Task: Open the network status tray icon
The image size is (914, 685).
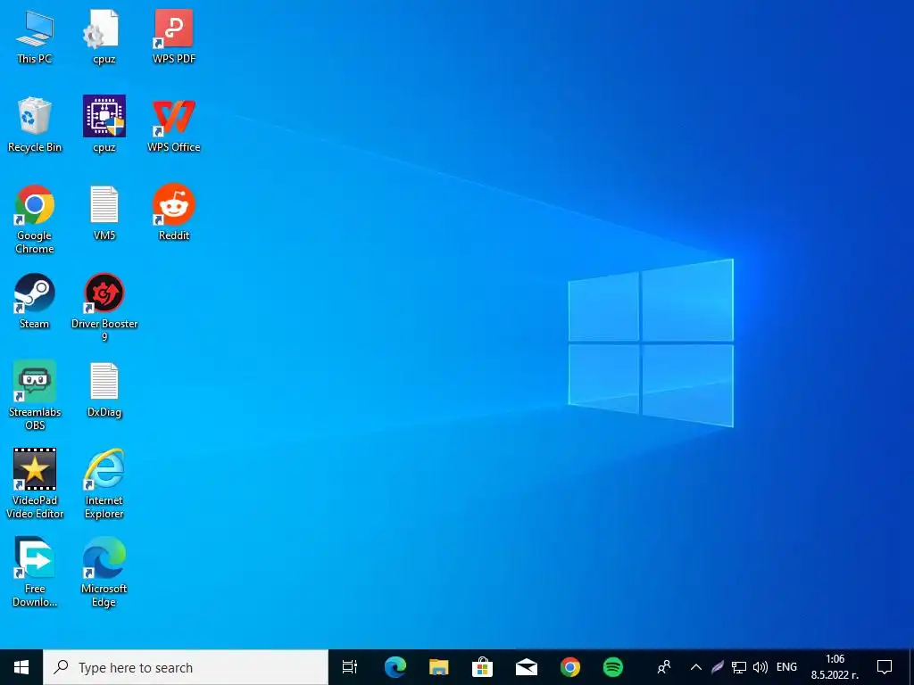Action: point(738,667)
